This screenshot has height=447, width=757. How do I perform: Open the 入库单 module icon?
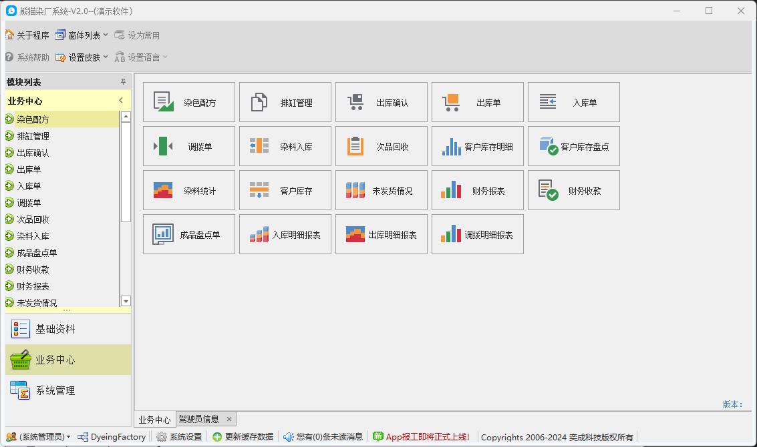[573, 101]
